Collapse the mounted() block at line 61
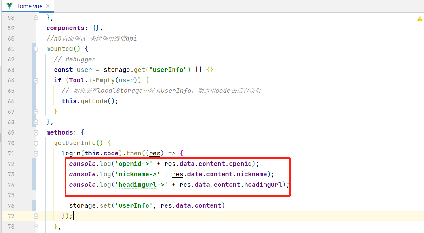 coord(36,49)
